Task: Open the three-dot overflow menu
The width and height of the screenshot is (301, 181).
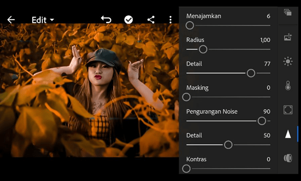Action: 170,20
